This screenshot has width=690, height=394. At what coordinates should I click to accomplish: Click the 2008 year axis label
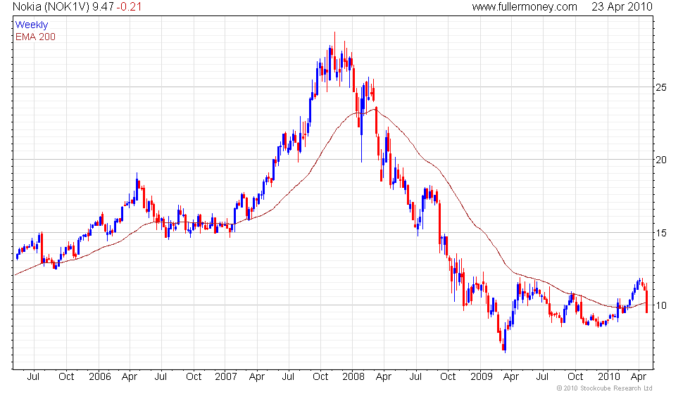coord(353,377)
